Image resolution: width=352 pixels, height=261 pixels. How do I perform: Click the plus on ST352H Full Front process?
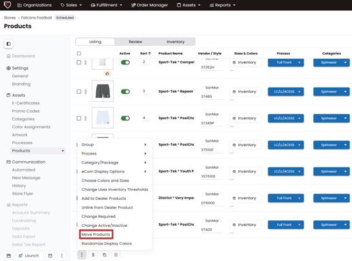[299, 63]
